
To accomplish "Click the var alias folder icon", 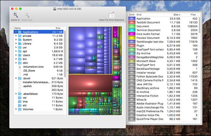I will (x=20, y=97).
